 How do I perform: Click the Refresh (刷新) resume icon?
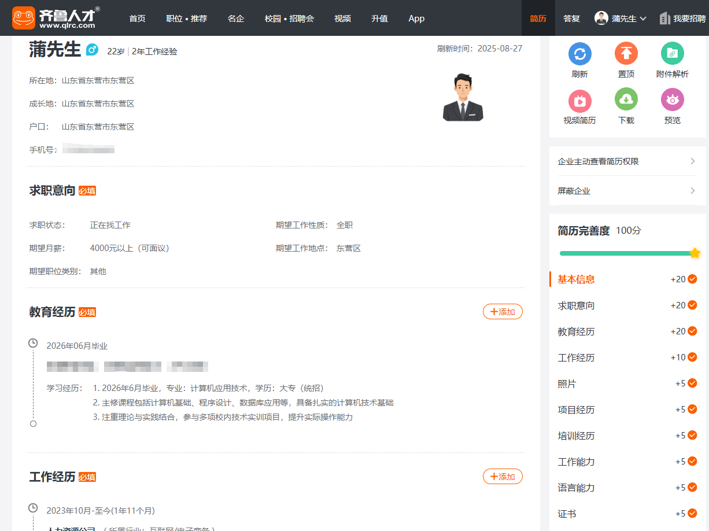[579, 54]
